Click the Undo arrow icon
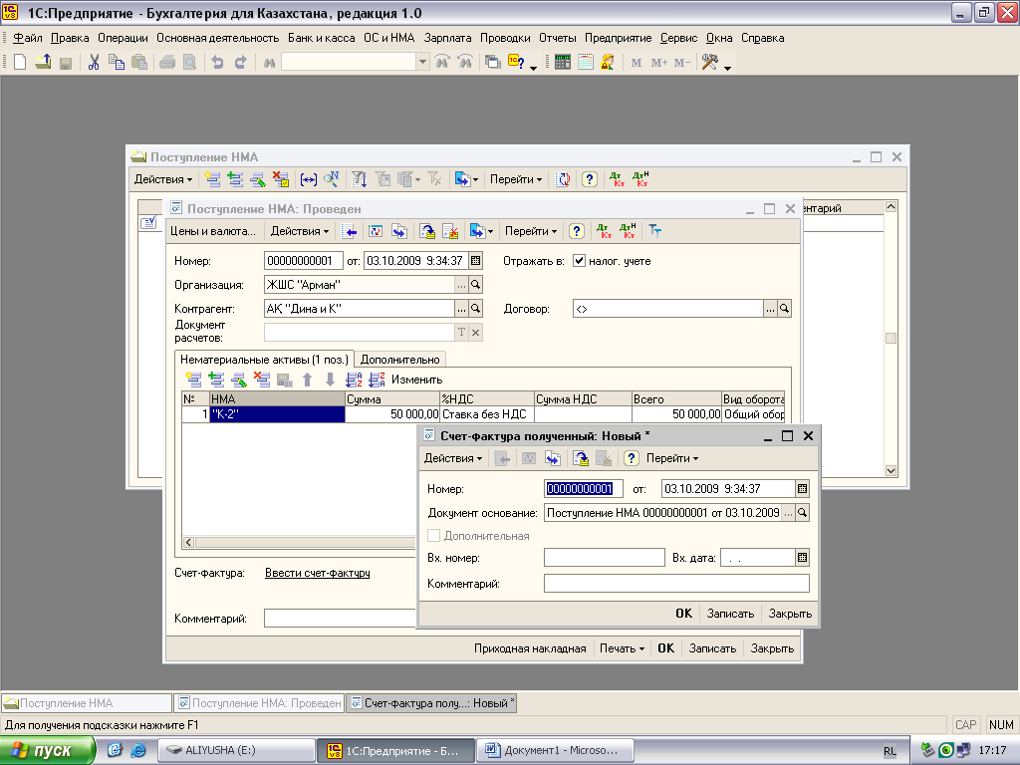Viewport: 1020px width, 765px height. (217, 63)
